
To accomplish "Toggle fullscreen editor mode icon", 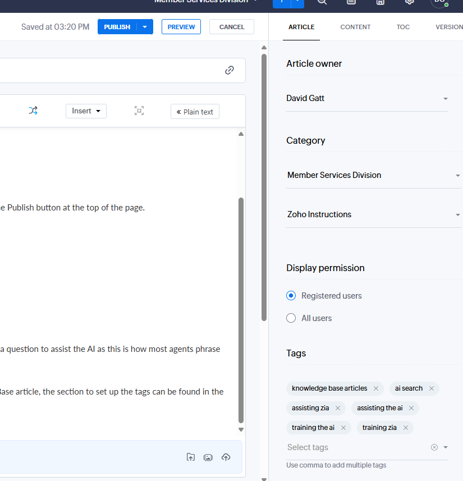I will pos(139,111).
